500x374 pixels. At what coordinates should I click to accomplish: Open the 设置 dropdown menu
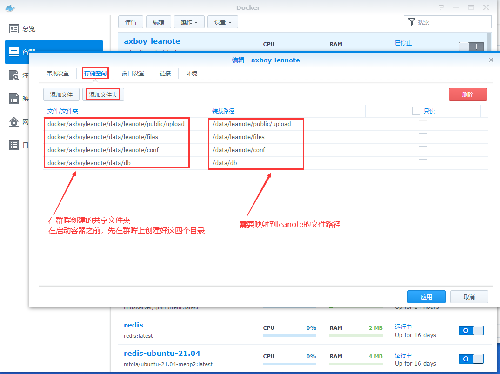click(x=223, y=22)
